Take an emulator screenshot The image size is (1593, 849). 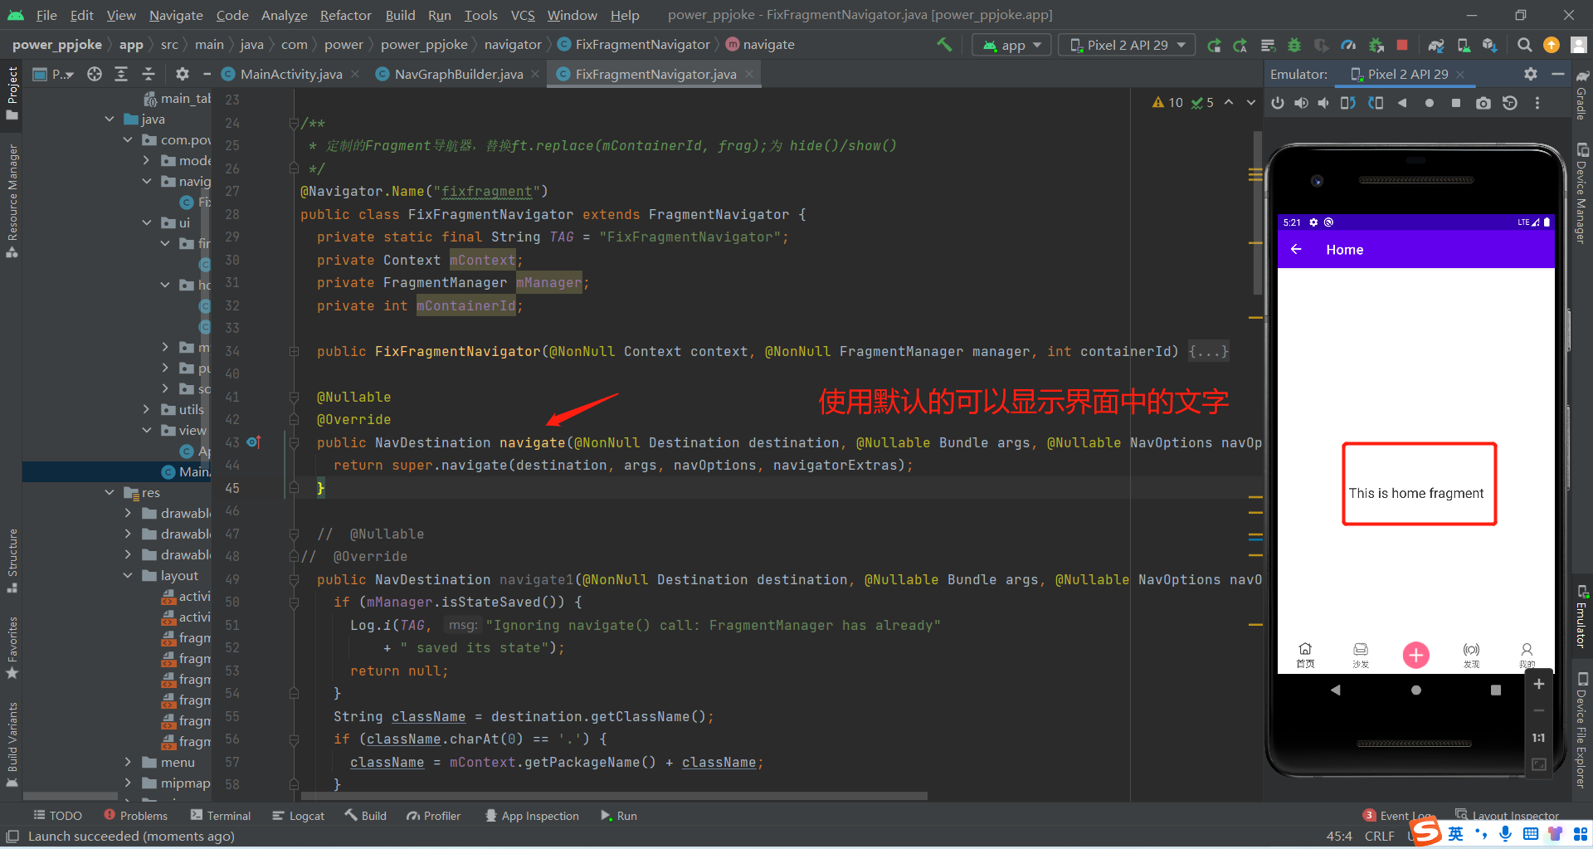point(1483,103)
